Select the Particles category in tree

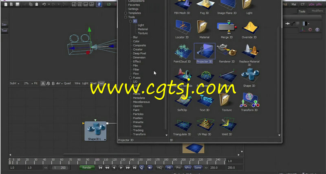point(138,114)
